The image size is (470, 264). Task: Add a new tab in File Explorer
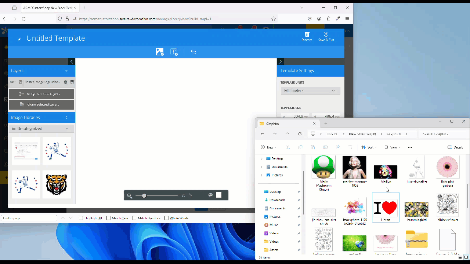pyautogui.click(x=326, y=124)
